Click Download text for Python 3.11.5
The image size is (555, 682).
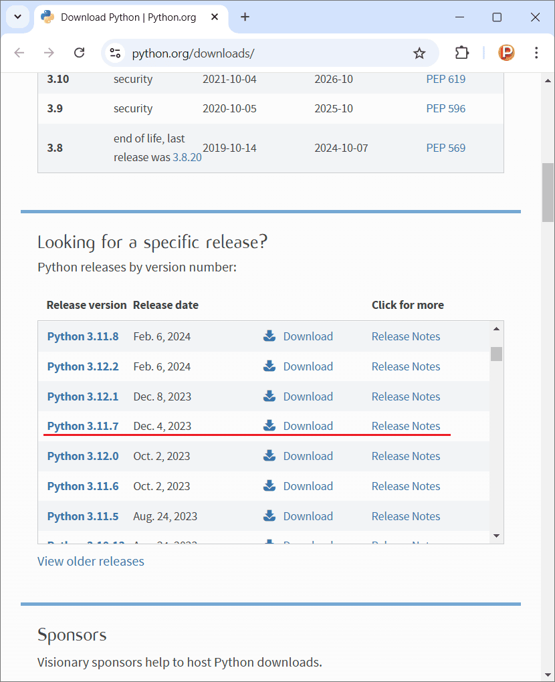coord(308,516)
